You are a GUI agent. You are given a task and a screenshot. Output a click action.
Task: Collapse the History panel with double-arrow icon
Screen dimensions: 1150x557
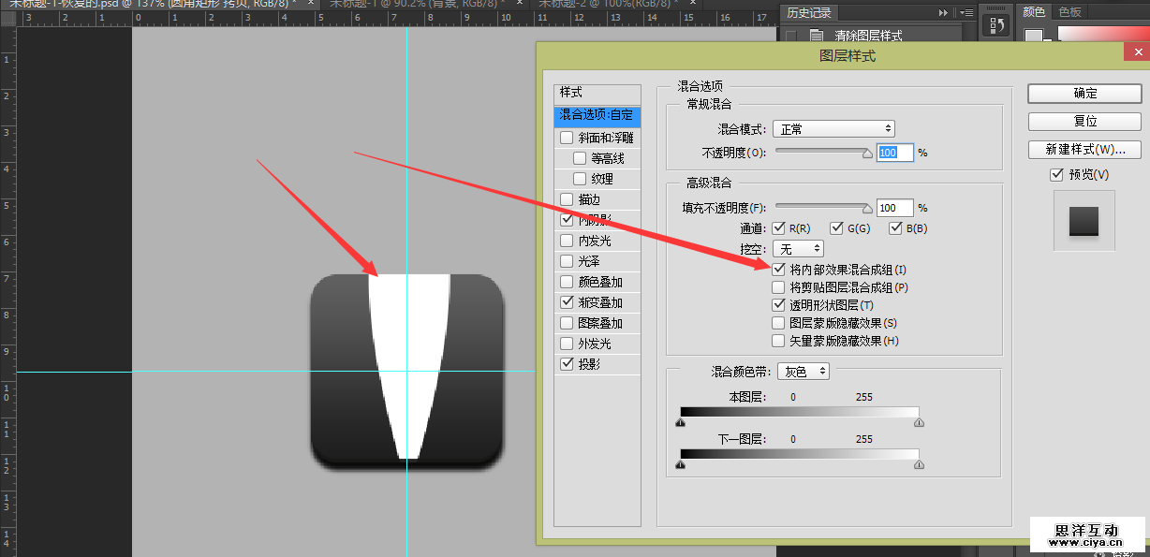[x=944, y=12]
